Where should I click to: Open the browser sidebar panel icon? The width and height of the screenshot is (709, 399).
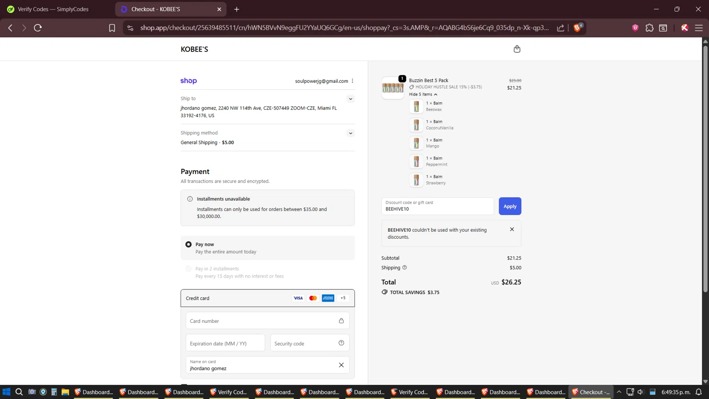[663, 28]
